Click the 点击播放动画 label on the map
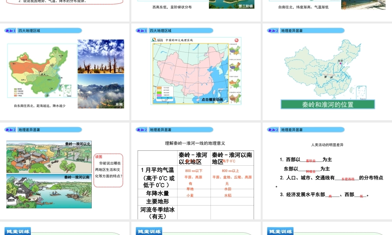This screenshot has height=235, width=392. tap(212, 99)
